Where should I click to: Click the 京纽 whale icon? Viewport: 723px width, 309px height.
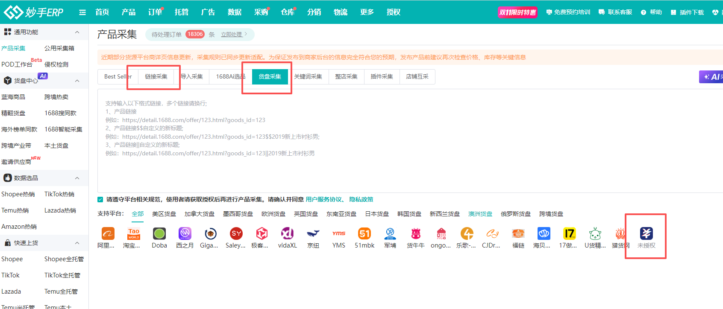(313, 233)
